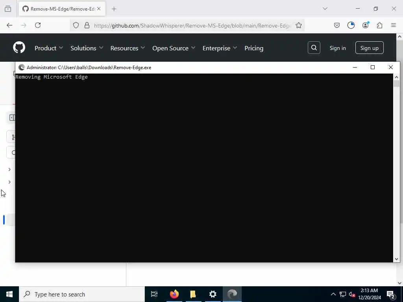Click browser page scrollbar down arrow
Viewport: 403px width, 302px height.
(x=400, y=283)
